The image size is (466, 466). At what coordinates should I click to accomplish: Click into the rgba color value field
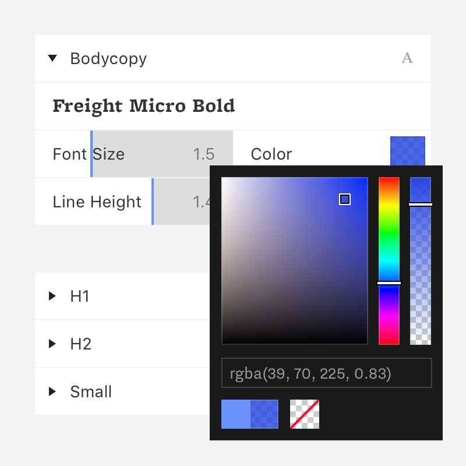[x=327, y=373]
